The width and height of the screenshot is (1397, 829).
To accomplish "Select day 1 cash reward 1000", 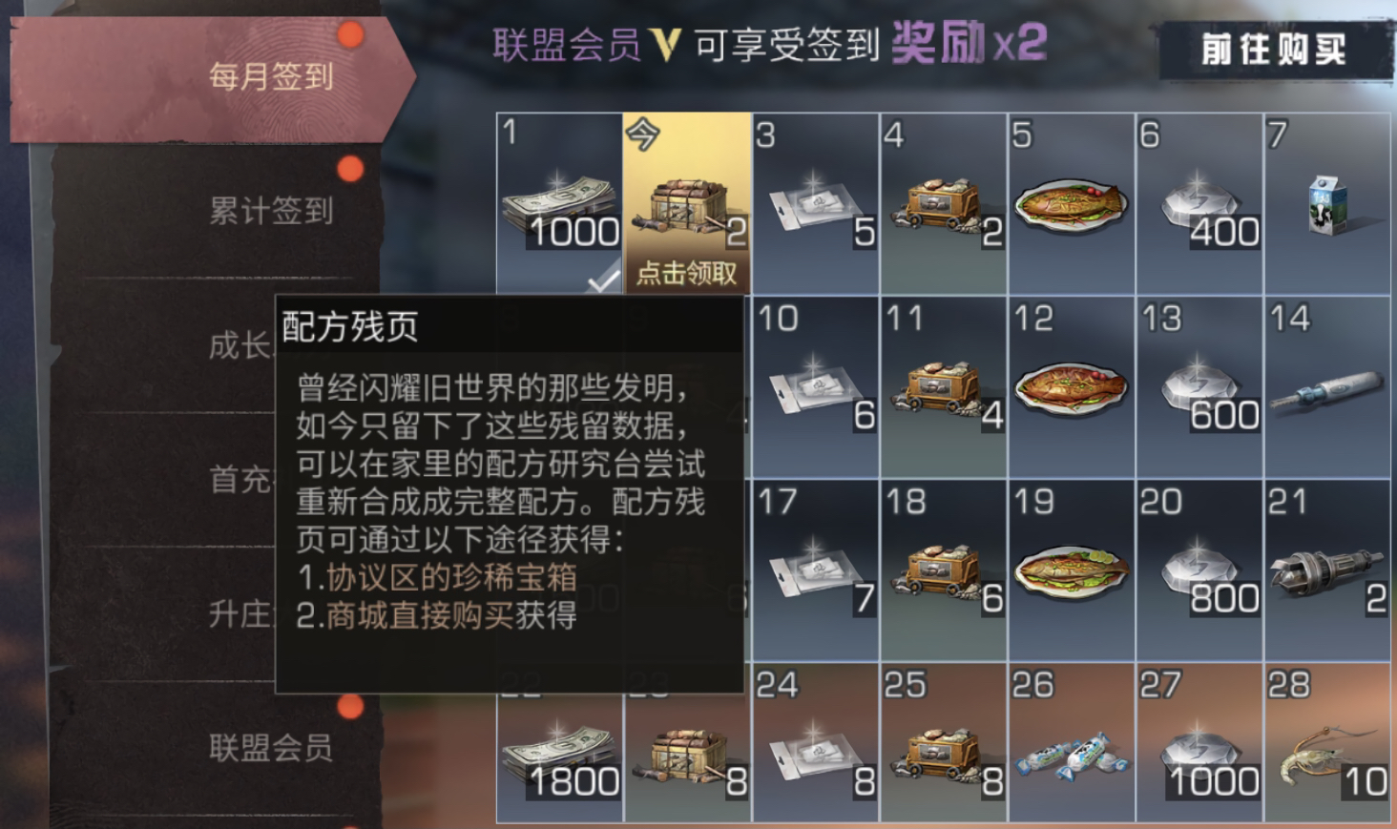I will coord(560,203).
